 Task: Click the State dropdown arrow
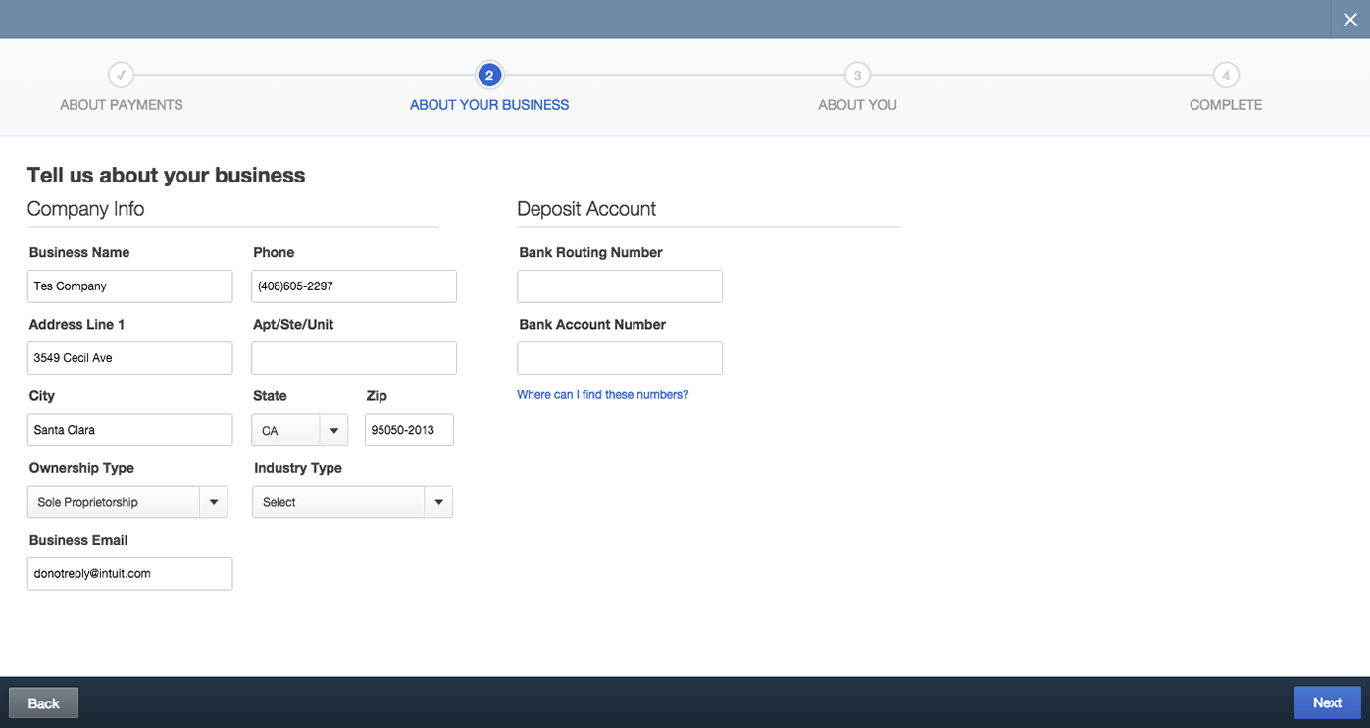(x=333, y=431)
